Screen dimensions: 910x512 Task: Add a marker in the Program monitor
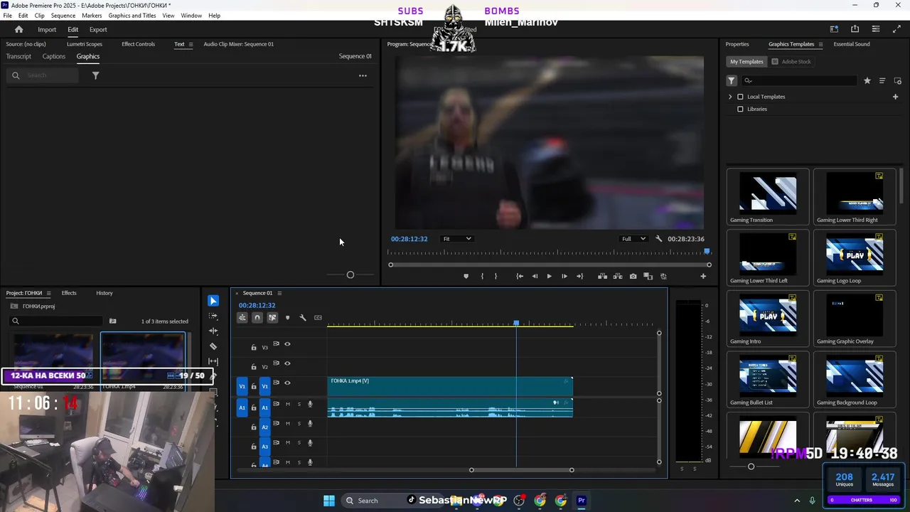(466, 276)
